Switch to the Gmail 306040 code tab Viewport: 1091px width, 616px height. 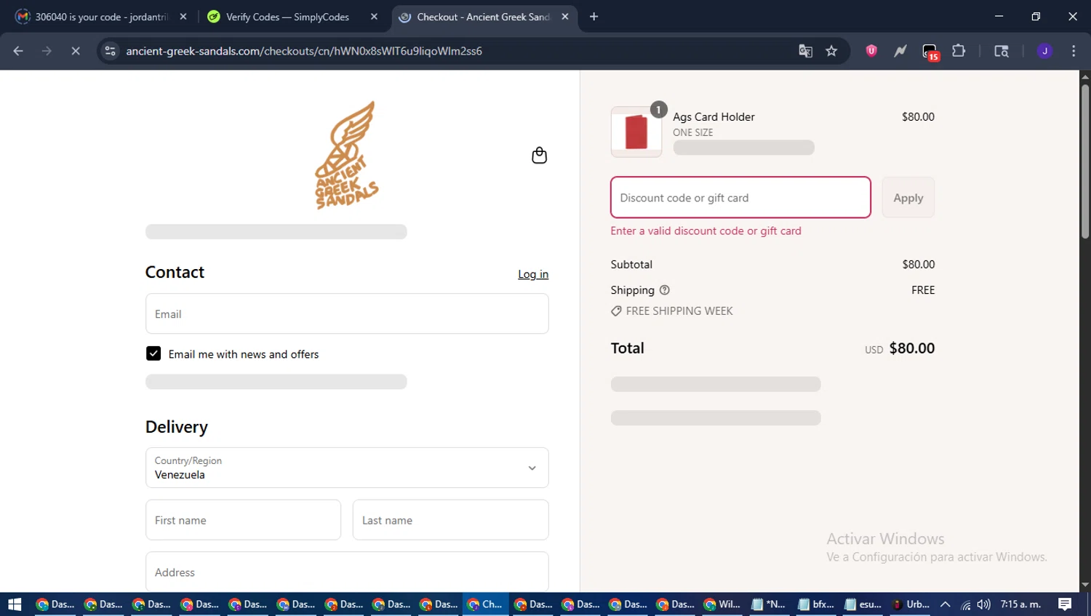pos(100,17)
